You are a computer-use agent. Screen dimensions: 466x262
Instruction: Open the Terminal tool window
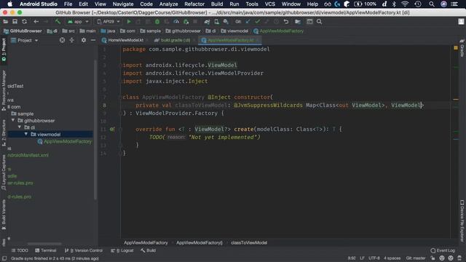(x=45, y=250)
